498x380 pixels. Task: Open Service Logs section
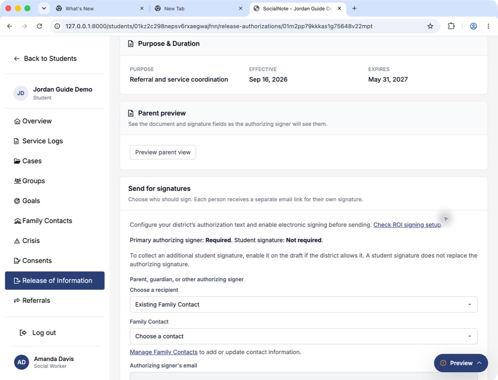click(43, 141)
